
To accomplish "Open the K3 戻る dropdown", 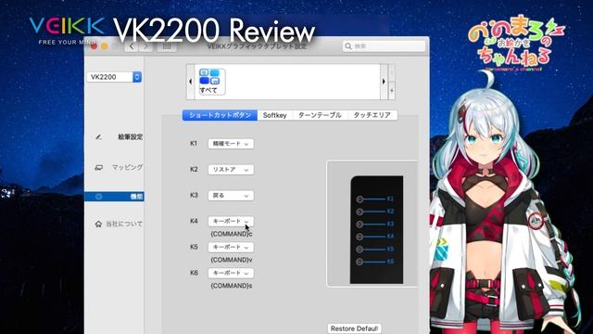I will click(x=231, y=196).
